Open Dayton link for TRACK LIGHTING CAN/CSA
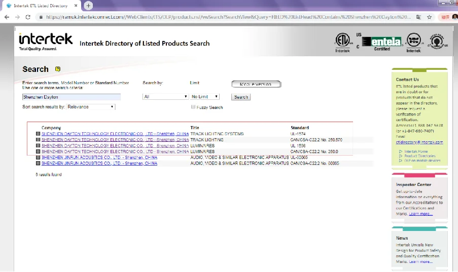Image resolution: width=458 pixels, height=272 pixels. [115, 140]
